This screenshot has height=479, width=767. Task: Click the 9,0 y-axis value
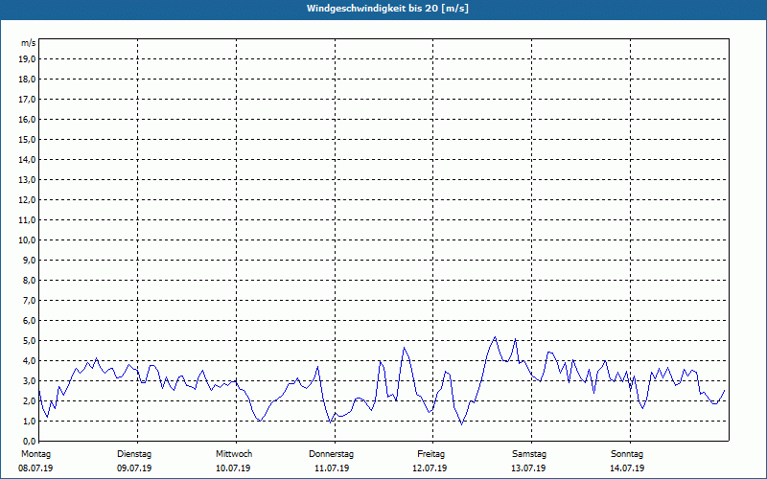(x=30, y=260)
